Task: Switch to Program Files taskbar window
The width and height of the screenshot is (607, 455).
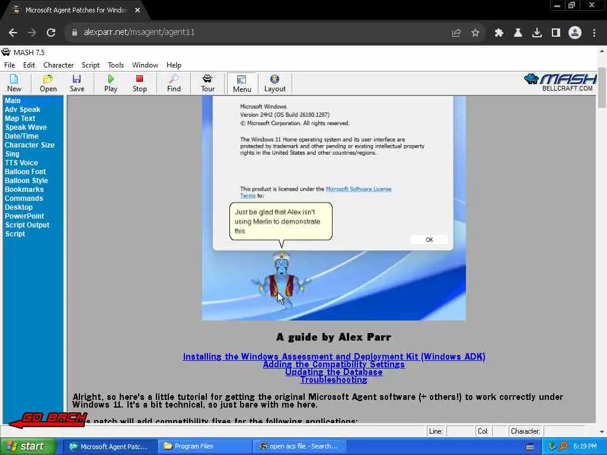Action: 203,447
